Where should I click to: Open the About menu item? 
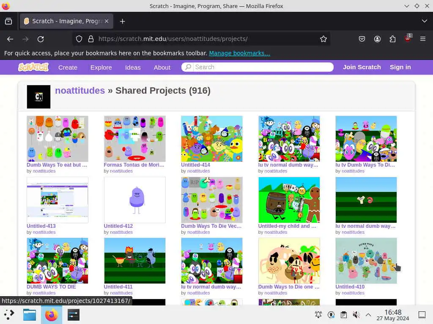162,67
